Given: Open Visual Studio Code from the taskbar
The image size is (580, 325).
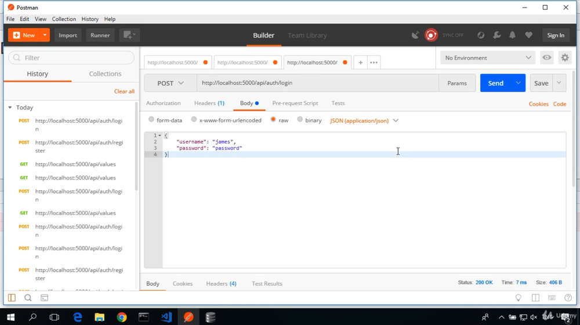Looking at the screenshot, I should [x=166, y=317].
